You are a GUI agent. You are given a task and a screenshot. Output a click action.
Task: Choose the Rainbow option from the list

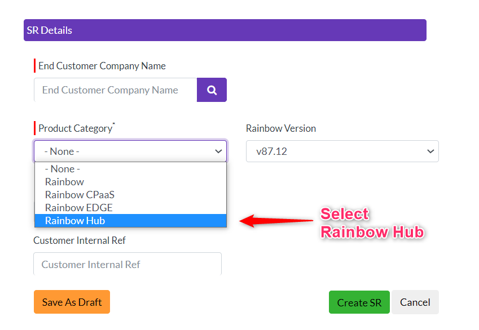64,182
